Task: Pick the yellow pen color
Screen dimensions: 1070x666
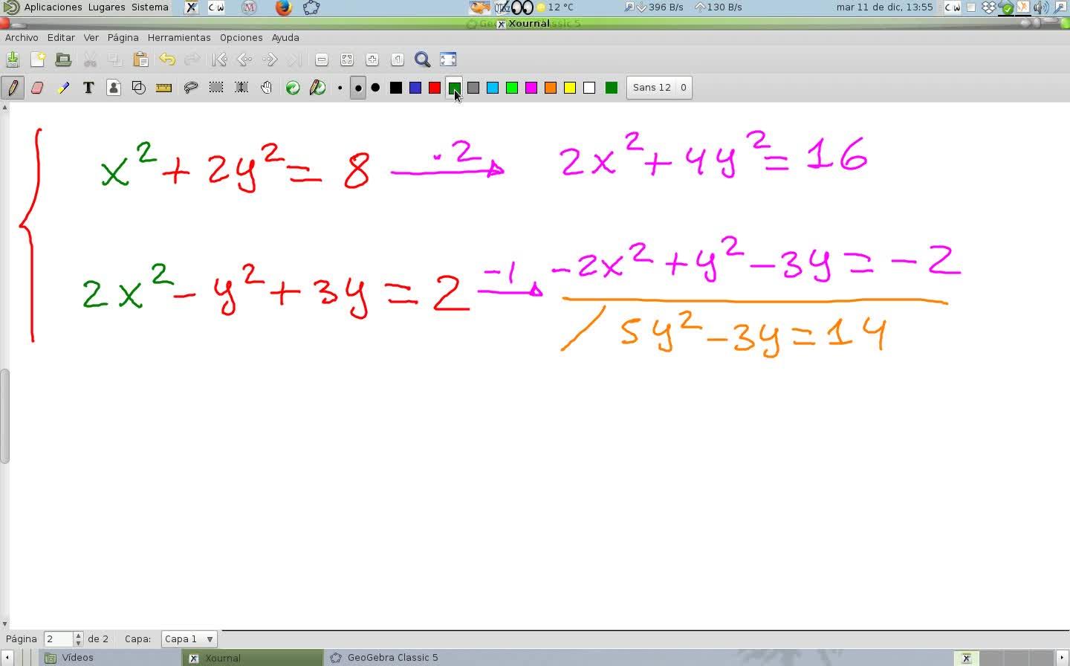Action: (570, 88)
